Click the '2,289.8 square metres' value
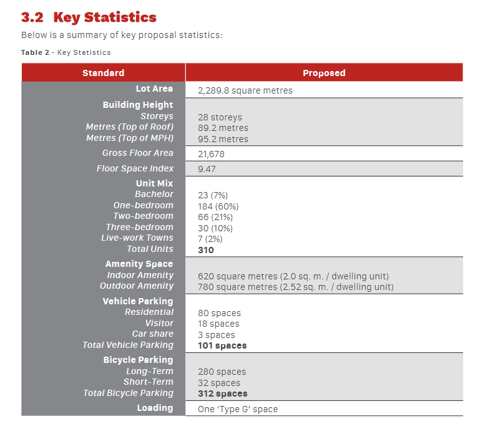Viewport: 493px width, 429px height. click(245, 90)
